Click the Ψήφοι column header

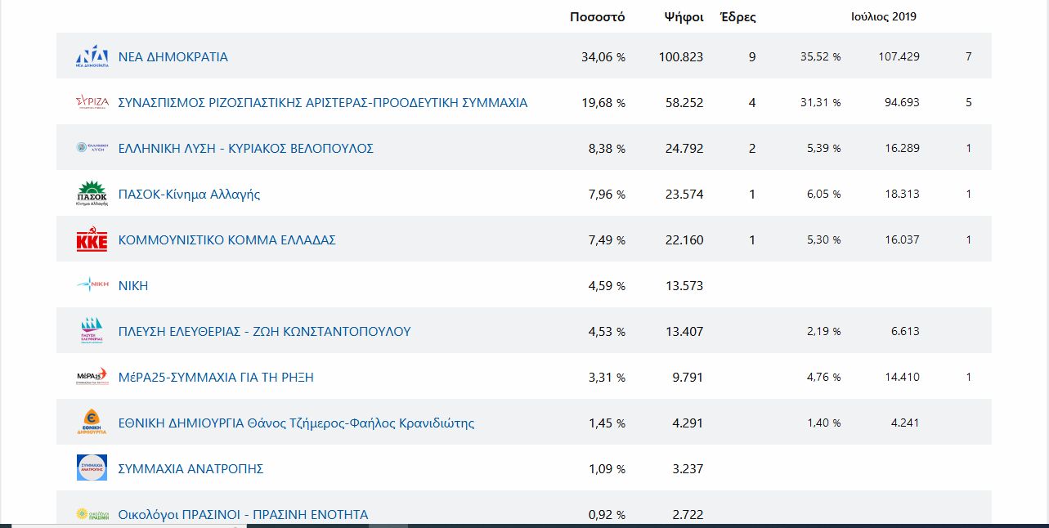coord(684,17)
